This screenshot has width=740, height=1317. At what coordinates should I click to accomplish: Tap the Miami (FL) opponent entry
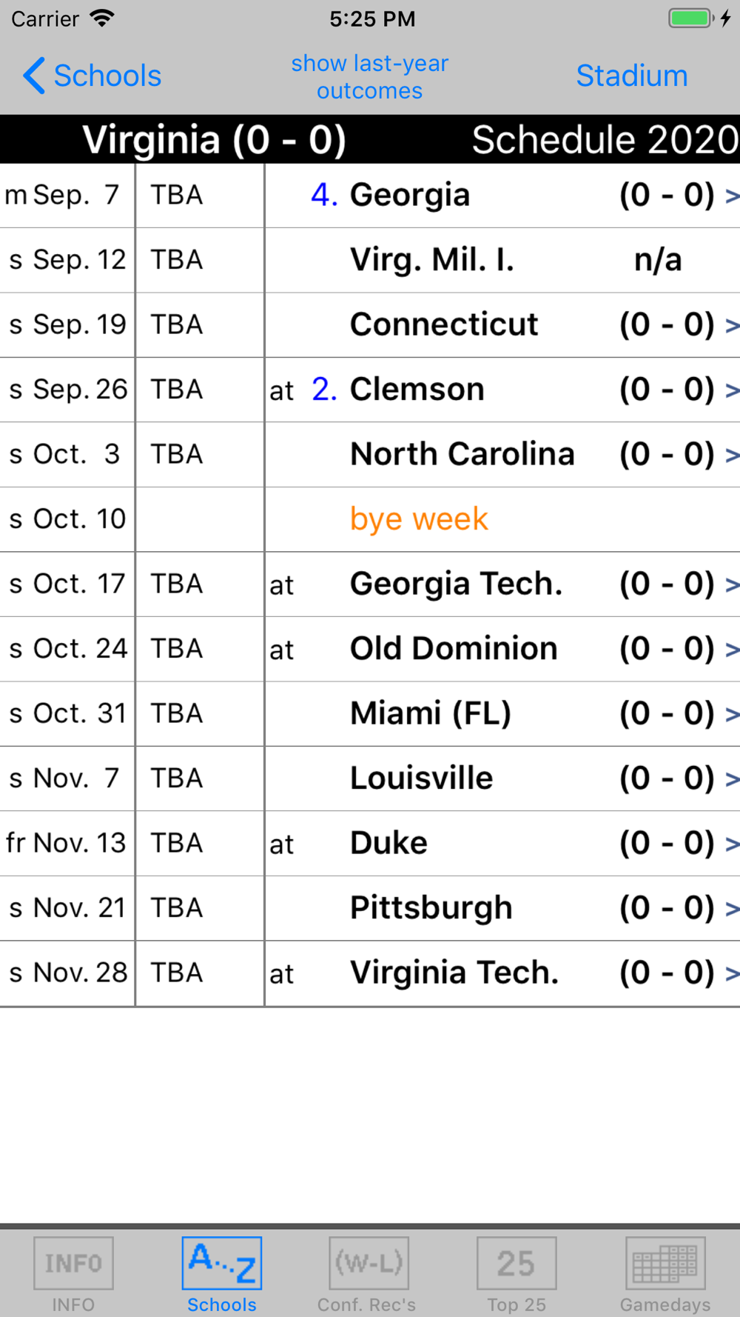click(431, 713)
